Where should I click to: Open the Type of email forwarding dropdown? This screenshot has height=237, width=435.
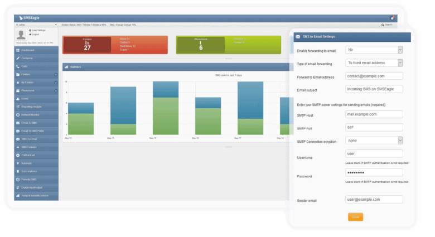pyautogui.click(x=374, y=63)
